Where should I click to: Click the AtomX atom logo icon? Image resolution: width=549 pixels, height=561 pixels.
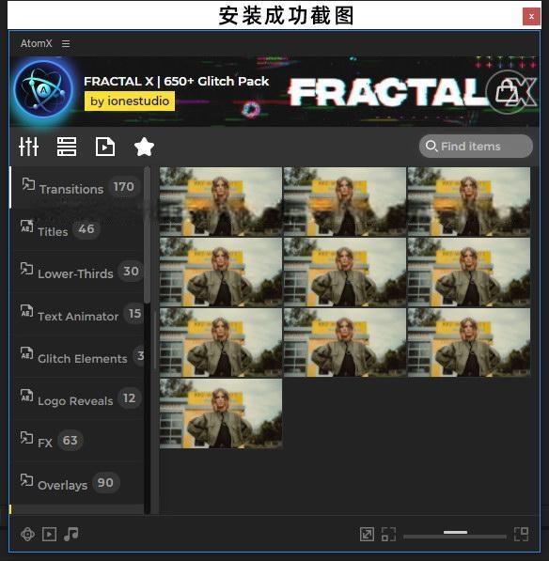(43, 89)
